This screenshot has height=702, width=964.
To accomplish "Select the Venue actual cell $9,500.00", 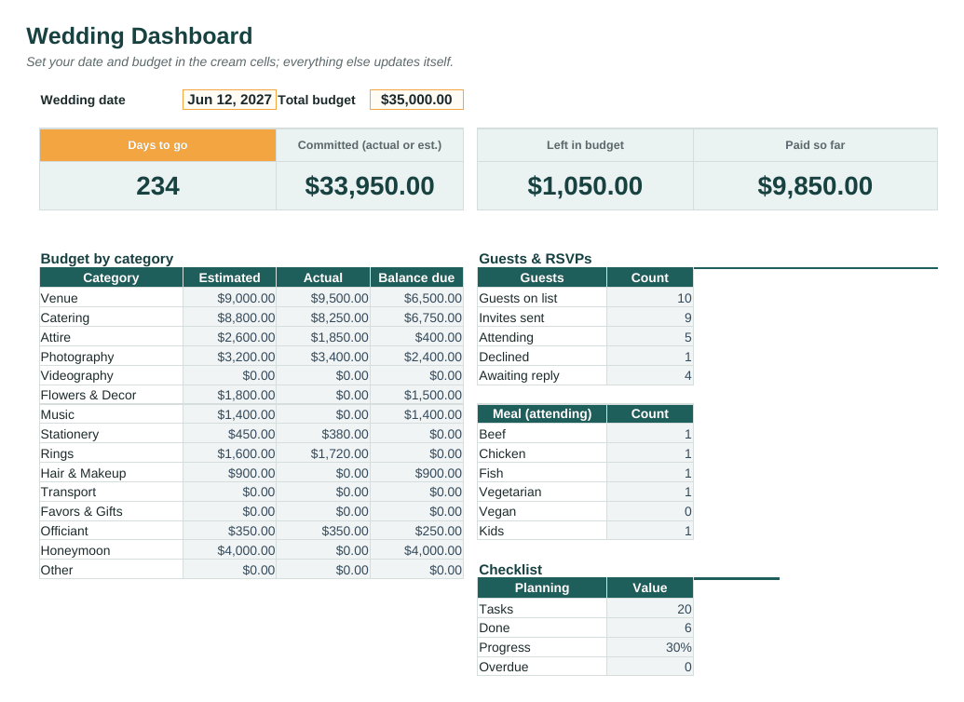I will 323,298.
